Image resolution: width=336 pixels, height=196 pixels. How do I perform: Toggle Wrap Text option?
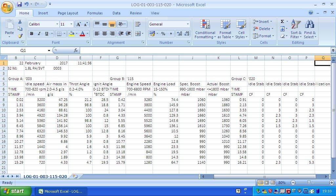click(138, 24)
